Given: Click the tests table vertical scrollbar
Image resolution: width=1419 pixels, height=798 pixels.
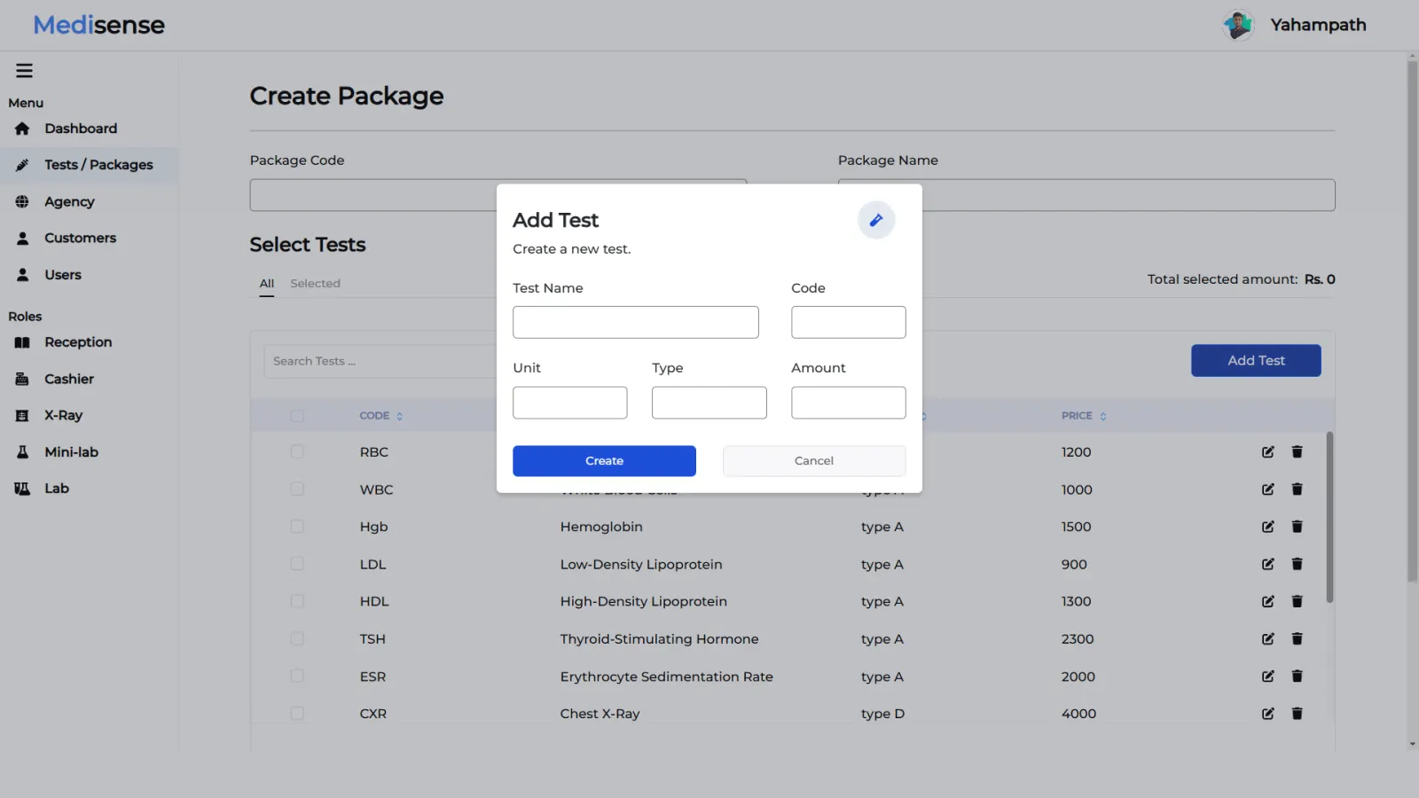Looking at the screenshot, I should [x=1329, y=517].
